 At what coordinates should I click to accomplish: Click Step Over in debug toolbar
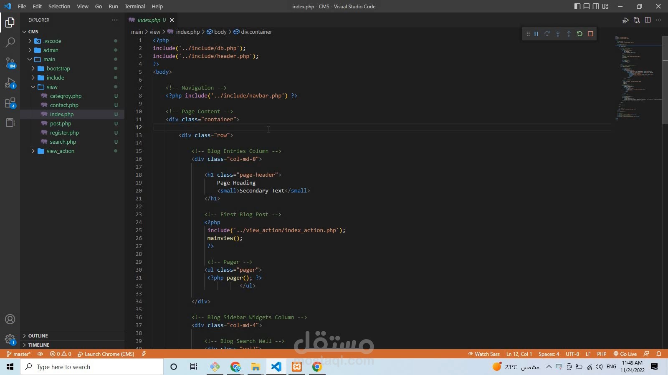point(547,34)
